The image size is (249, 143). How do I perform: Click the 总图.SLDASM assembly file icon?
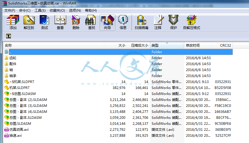point(7,124)
